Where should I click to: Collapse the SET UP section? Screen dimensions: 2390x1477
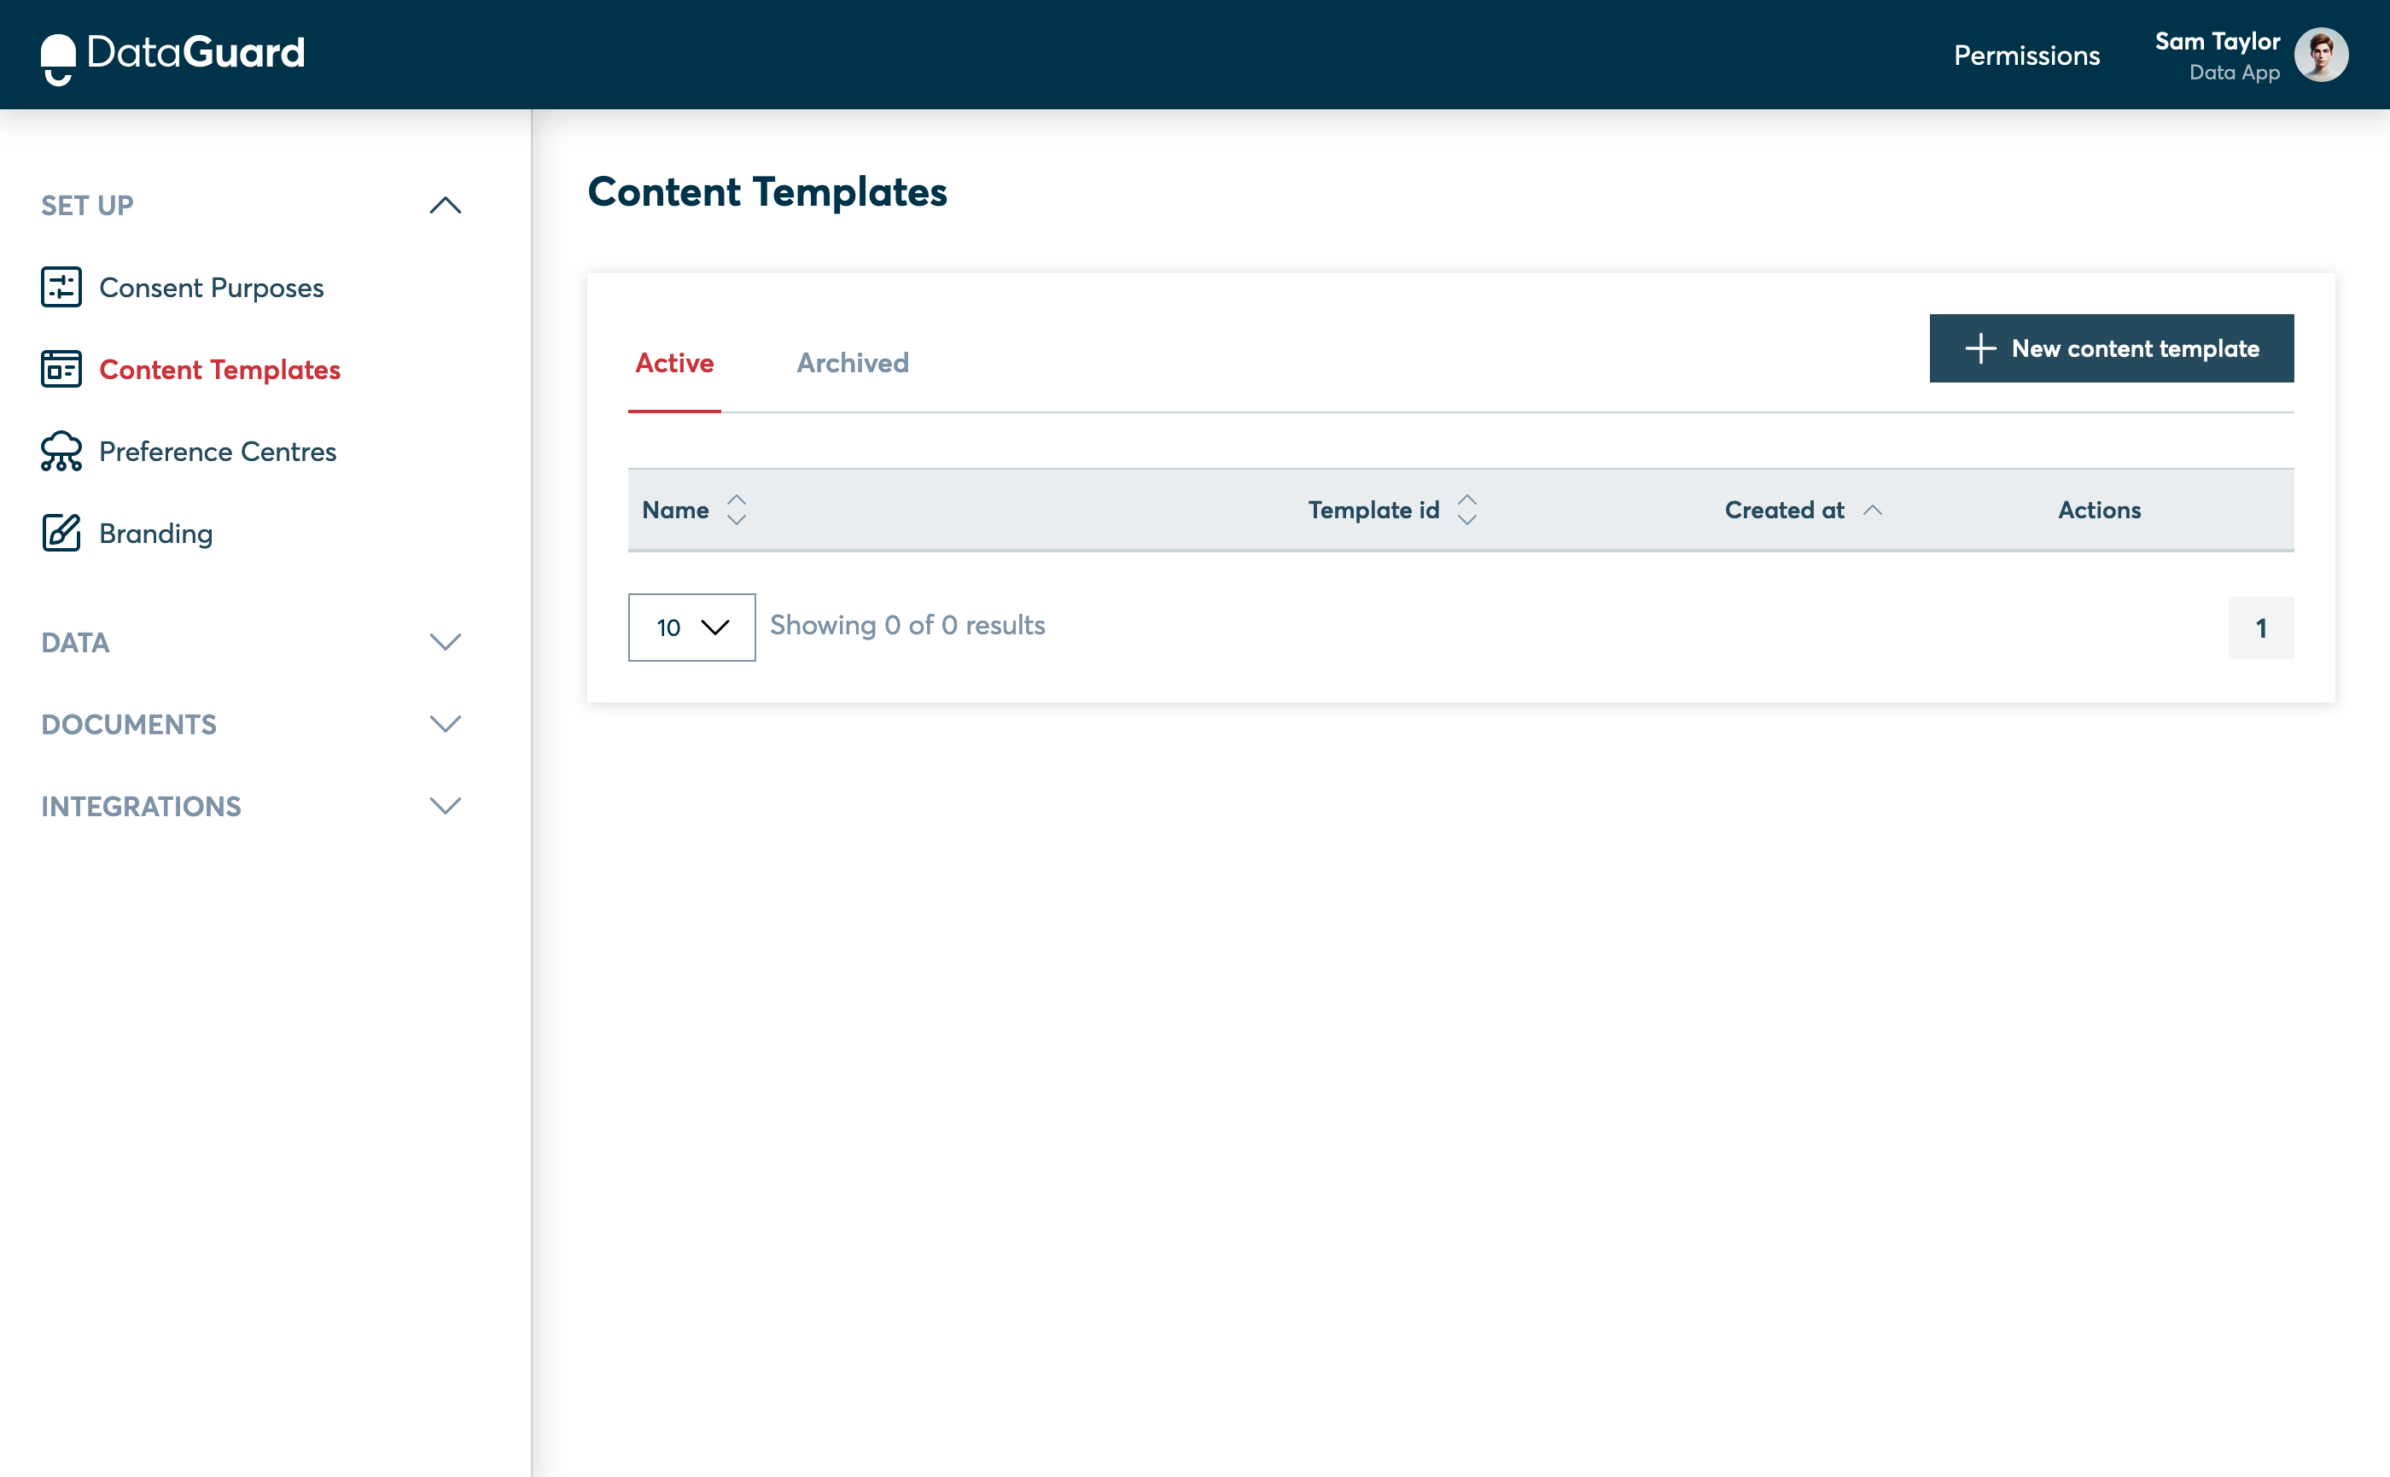coord(444,205)
